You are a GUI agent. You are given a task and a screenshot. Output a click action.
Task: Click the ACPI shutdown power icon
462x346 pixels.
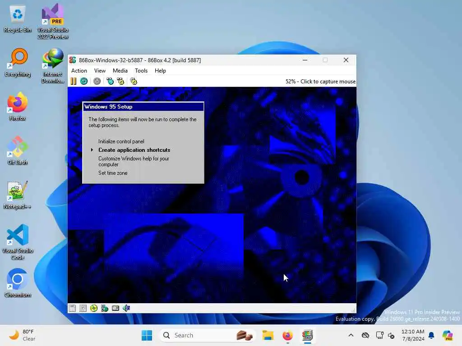pos(97,81)
